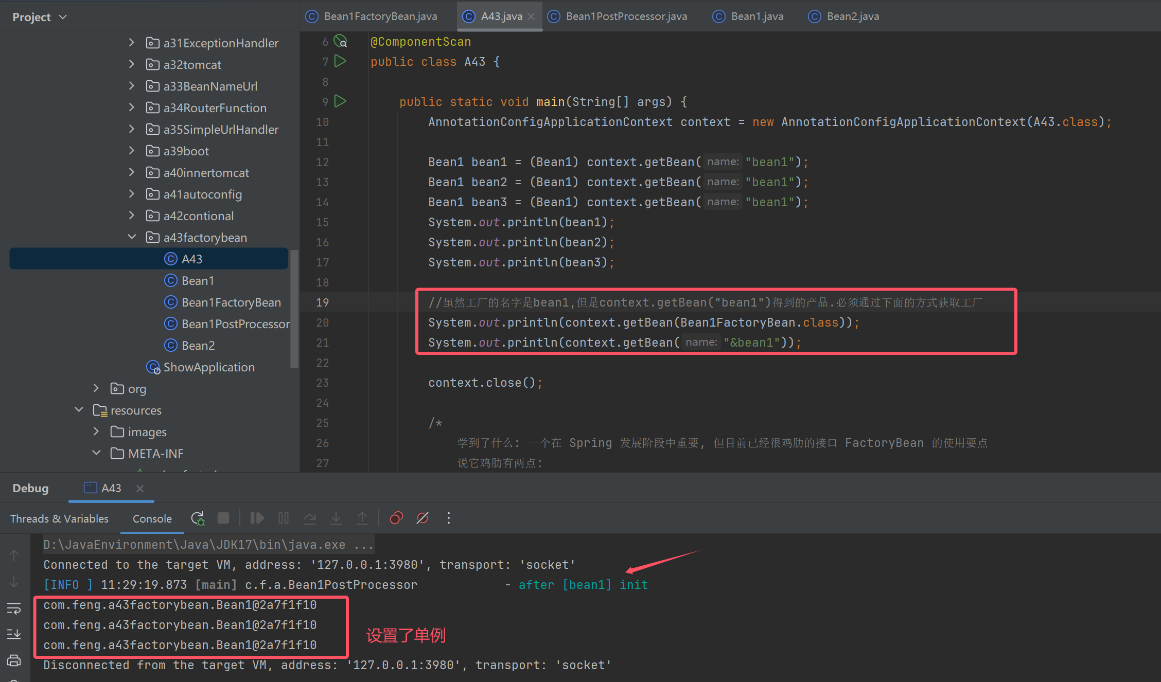
Task: Collapse the resources folder
Action: coord(79,410)
